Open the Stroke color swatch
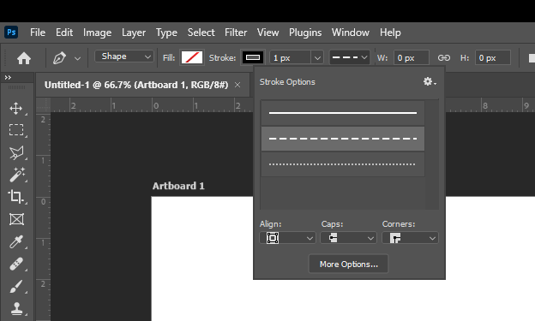 pyautogui.click(x=253, y=57)
